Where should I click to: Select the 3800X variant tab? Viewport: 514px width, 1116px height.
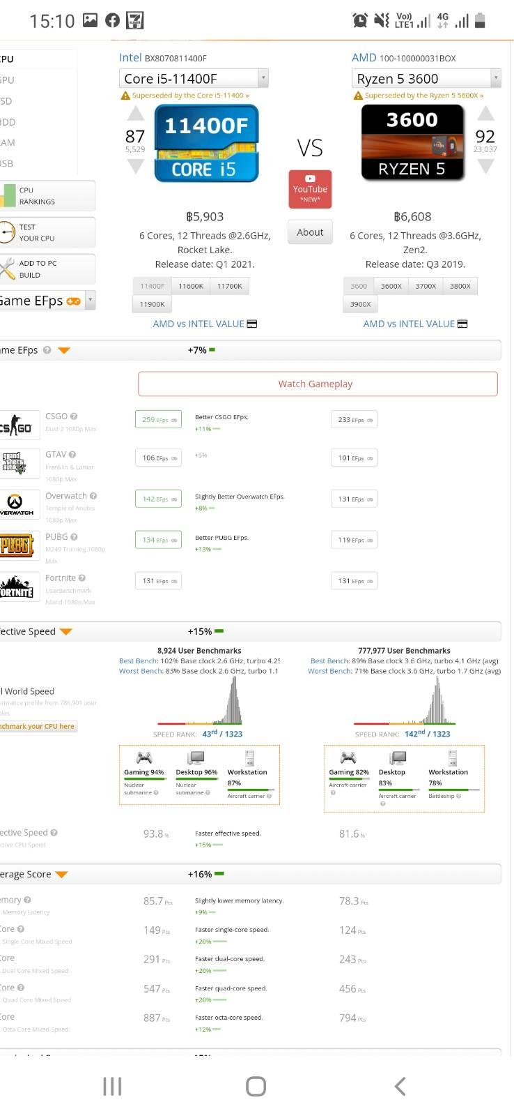pyautogui.click(x=460, y=286)
